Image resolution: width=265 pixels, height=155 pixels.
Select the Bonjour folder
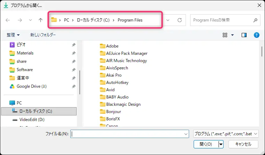(x=114, y=112)
